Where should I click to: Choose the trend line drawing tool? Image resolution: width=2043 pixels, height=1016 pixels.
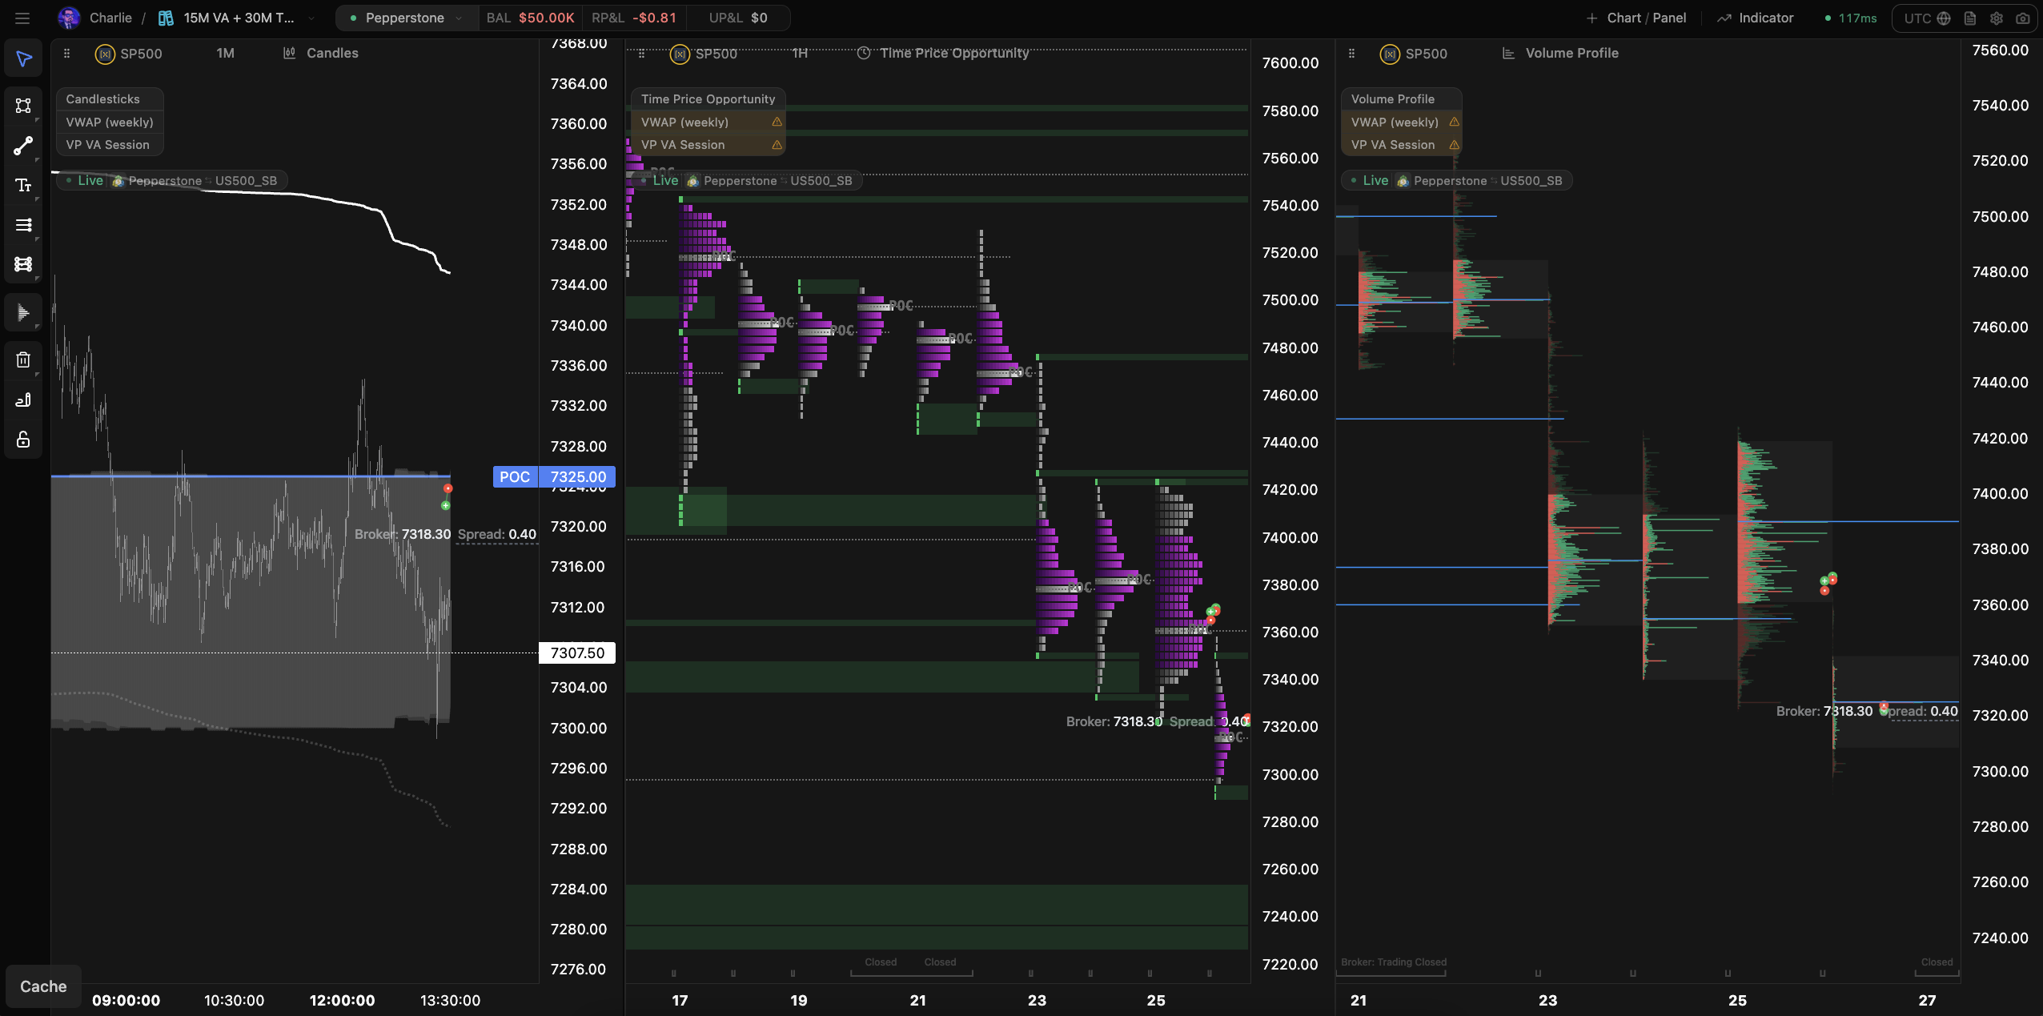tap(23, 146)
